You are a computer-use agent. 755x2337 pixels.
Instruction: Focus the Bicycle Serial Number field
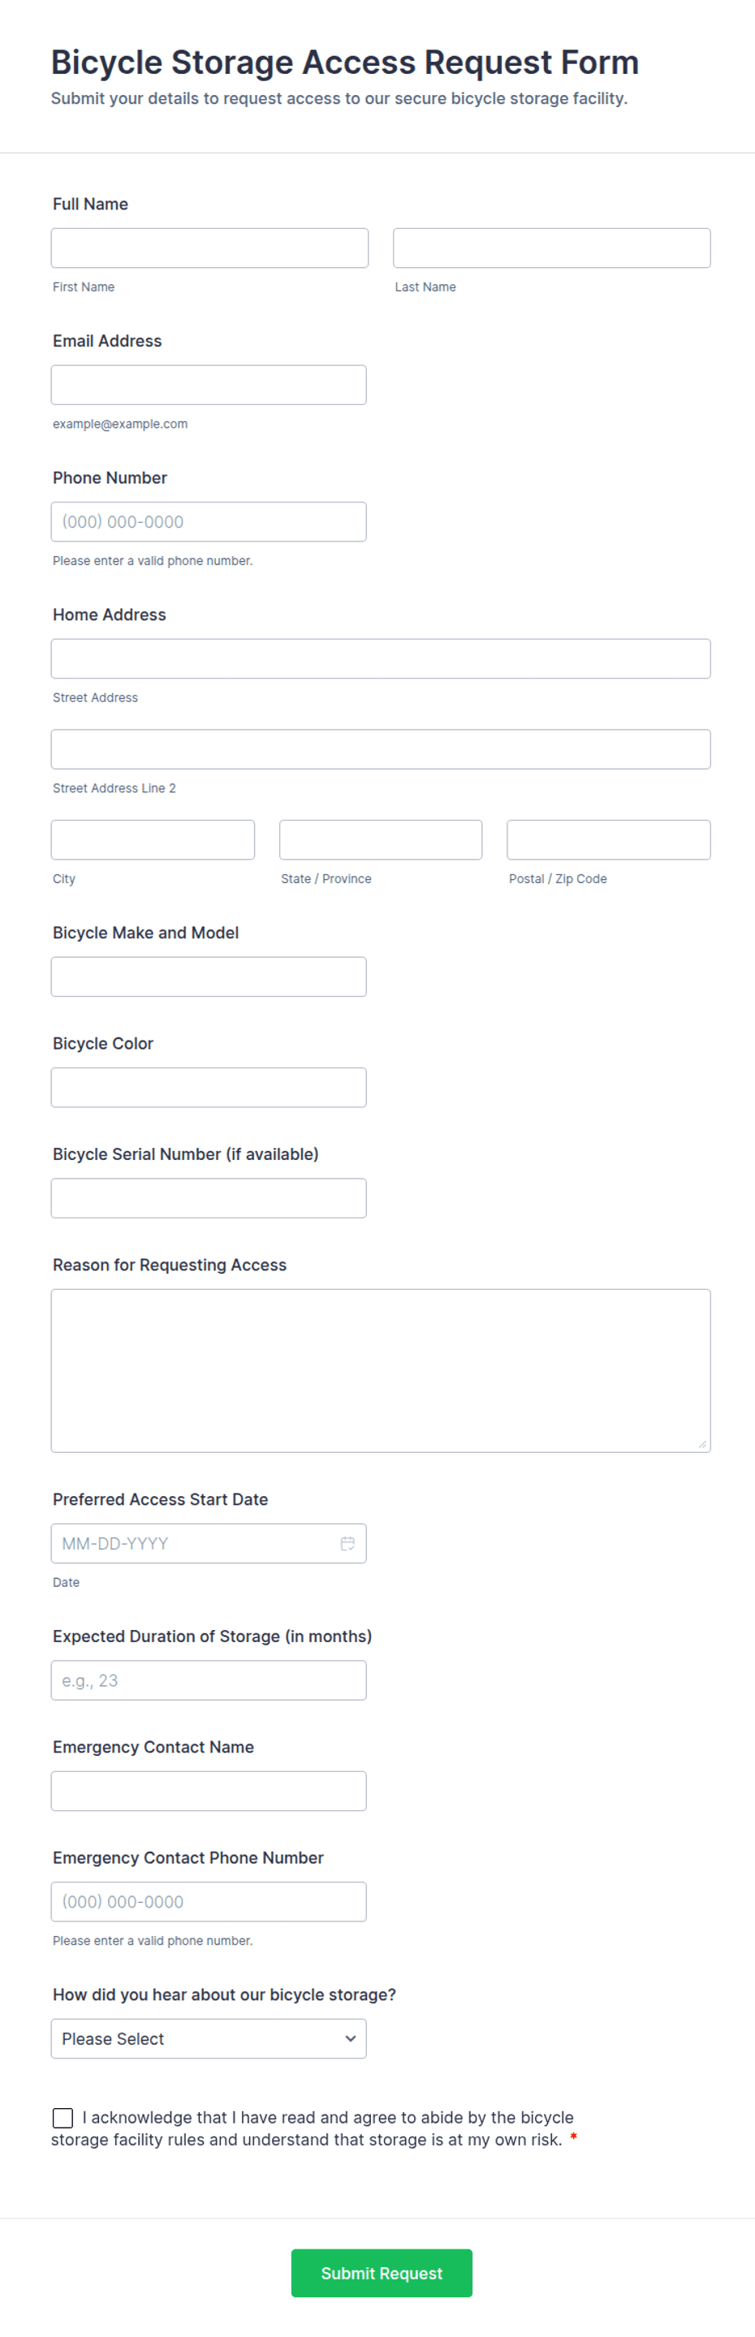(209, 1198)
